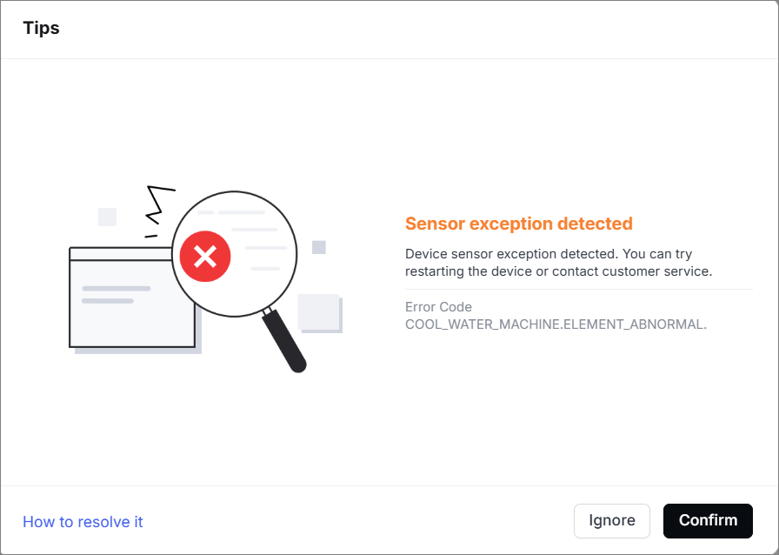779x555 pixels.
Task: Click the Tips dialog title
Action: pos(41,29)
